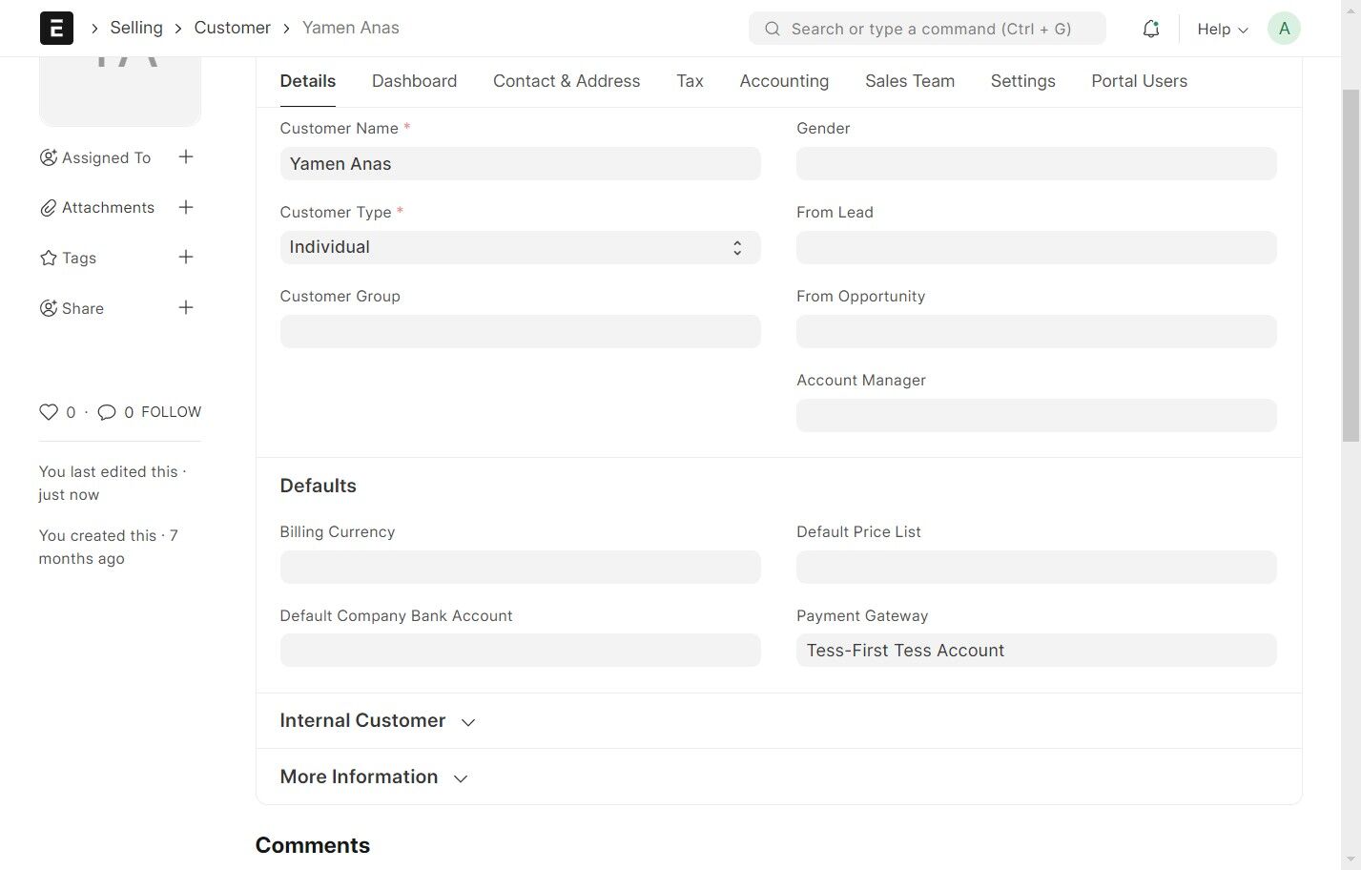Focus the search or command bar

pos(927,29)
